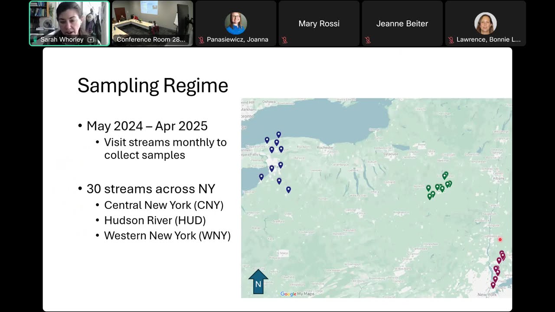This screenshot has height=312, width=555.
Task: Click the Coudersport label on the map
Action: tap(307, 232)
